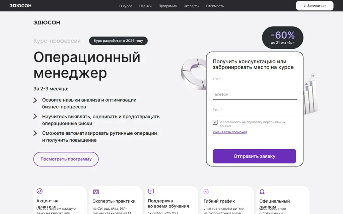Go to the Навыки section
The width and height of the screenshot is (343, 214).
145,6
